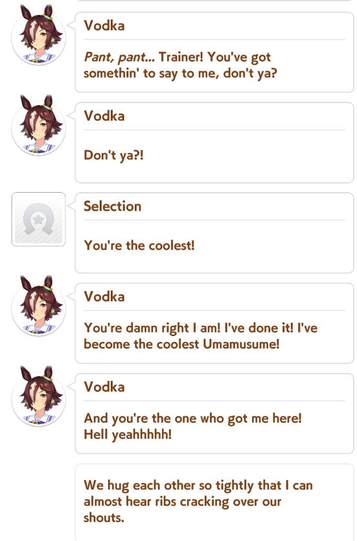This screenshot has width=357, height=541.
Task: Click the line "somethin' to say to me, don't ya?"
Action: point(181,73)
